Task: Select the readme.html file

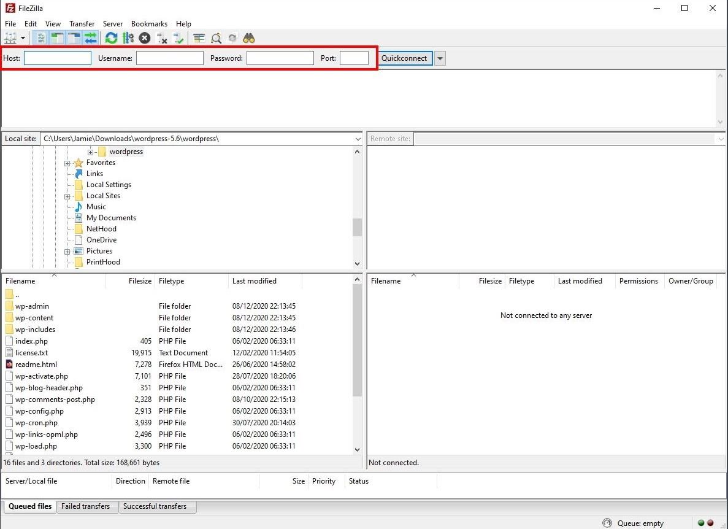Action: 36,364
